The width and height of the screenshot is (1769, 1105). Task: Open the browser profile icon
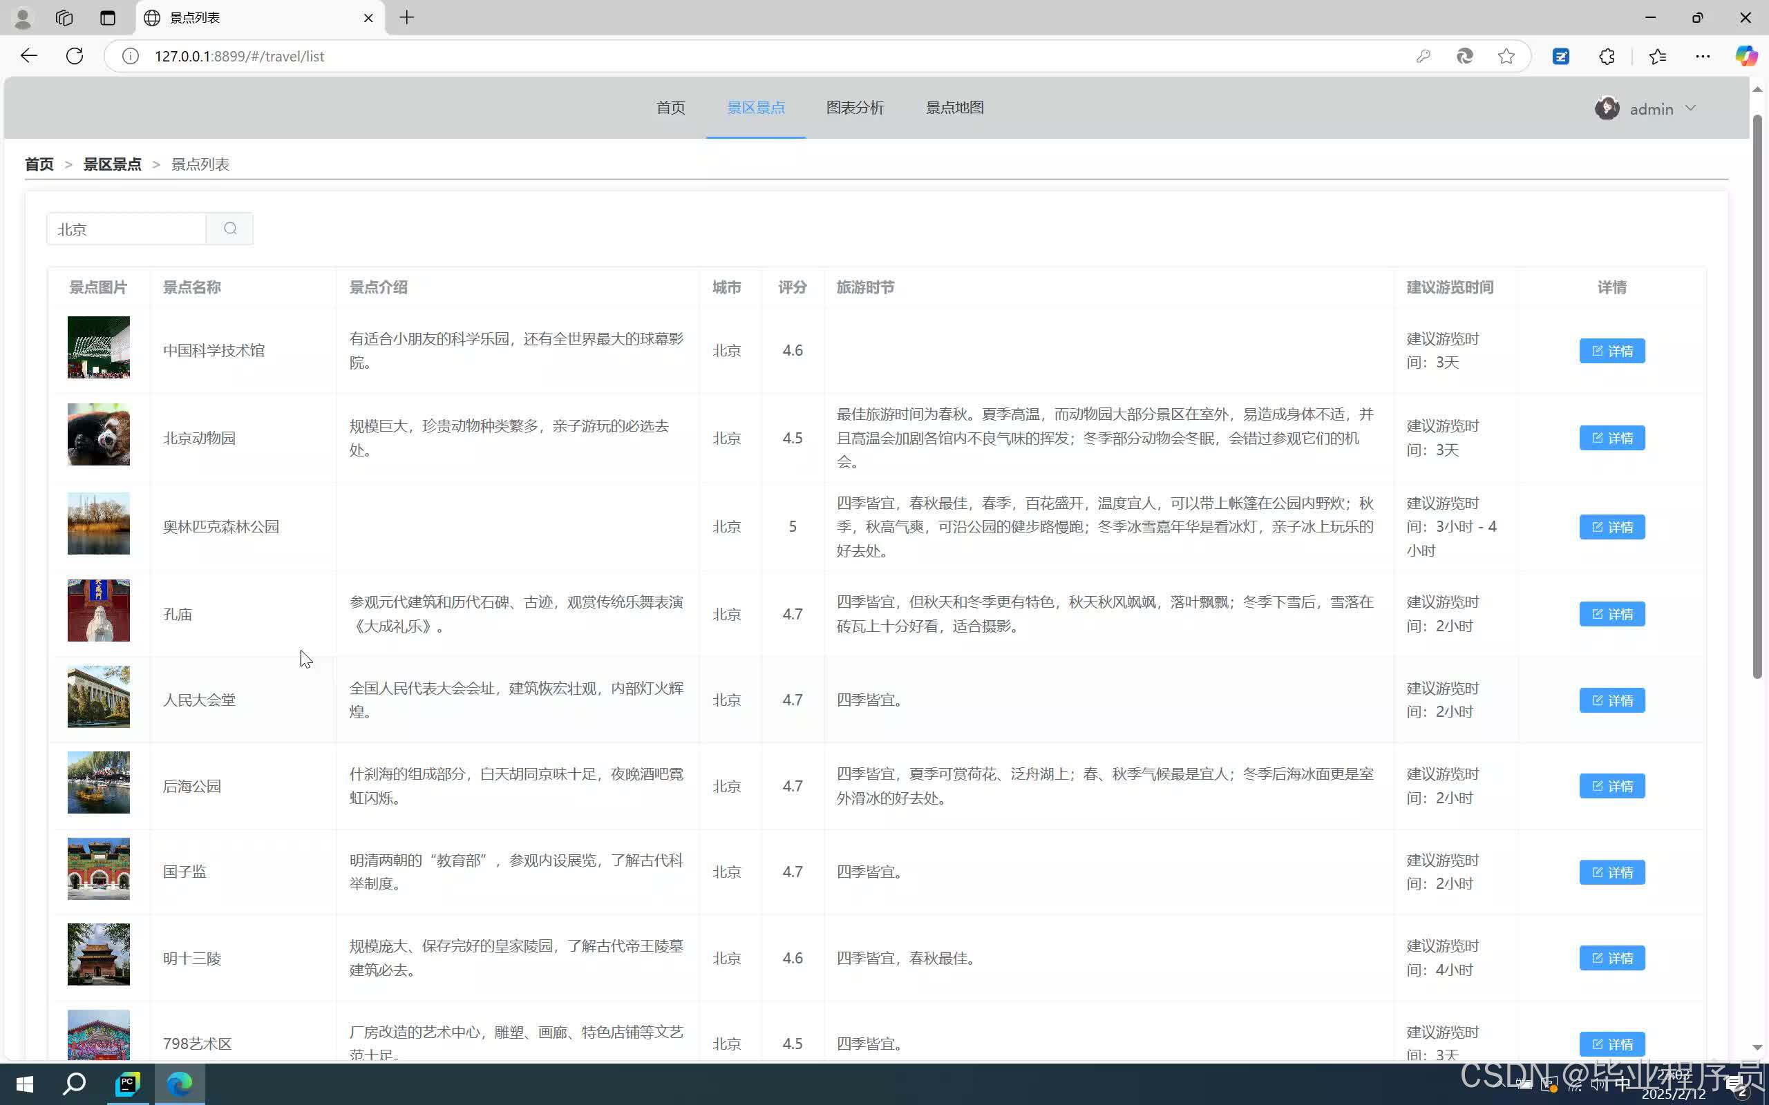tap(23, 17)
